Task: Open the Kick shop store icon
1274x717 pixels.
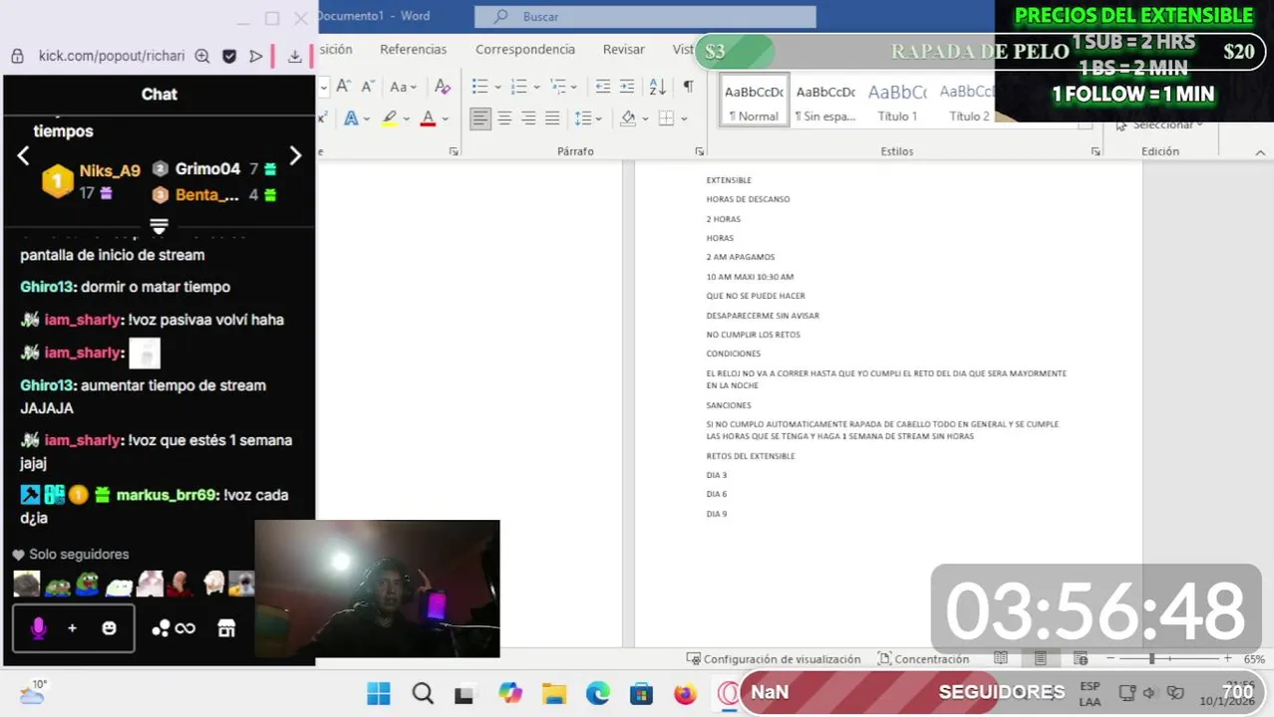Action: [226, 628]
